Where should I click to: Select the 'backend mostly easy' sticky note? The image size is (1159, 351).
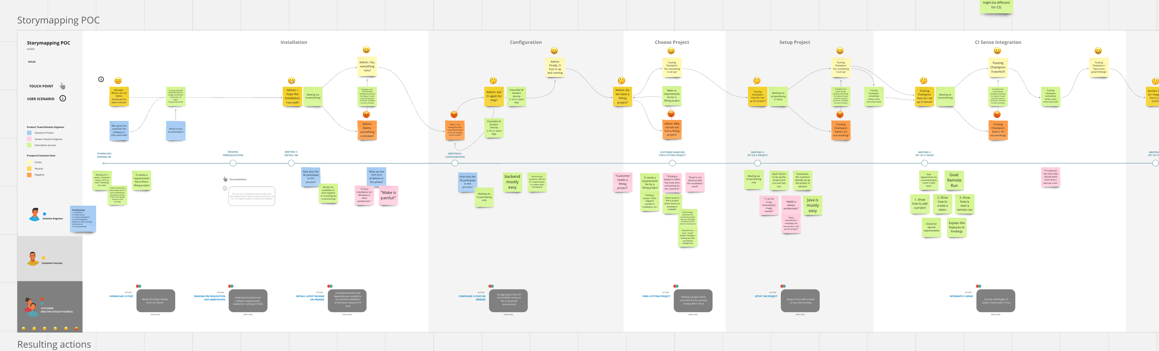tap(512, 182)
